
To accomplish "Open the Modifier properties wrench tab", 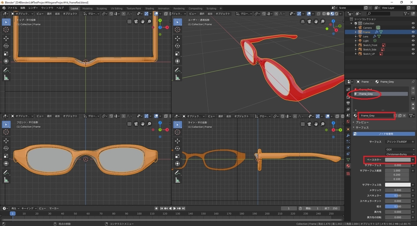I will [348, 135].
